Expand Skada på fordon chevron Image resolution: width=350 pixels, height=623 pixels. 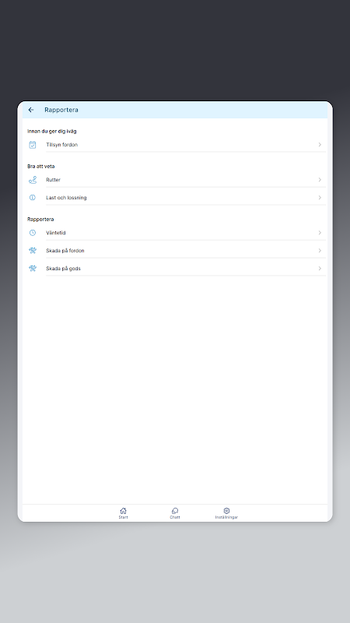pyautogui.click(x=320, y=251)
